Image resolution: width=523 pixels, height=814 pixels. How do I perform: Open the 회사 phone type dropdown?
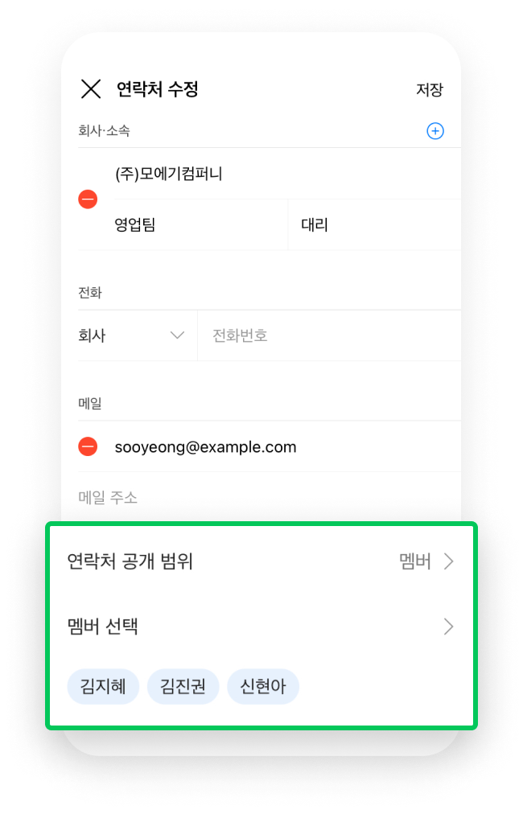[131, 335]
